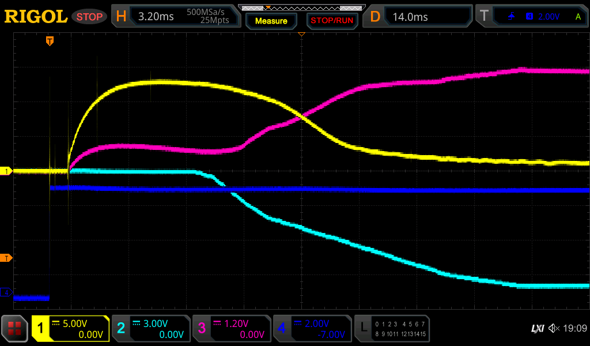The image size is (590, 346).
Task: Open horizontal timebase 3.20ms settings
Action: tap(176, 17)
